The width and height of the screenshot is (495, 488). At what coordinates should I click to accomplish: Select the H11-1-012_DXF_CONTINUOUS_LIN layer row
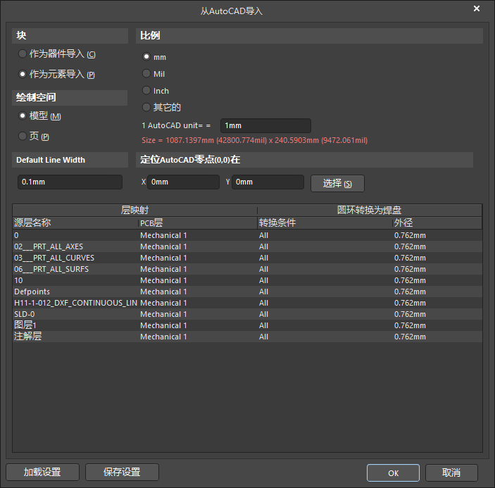click(248, 303)
